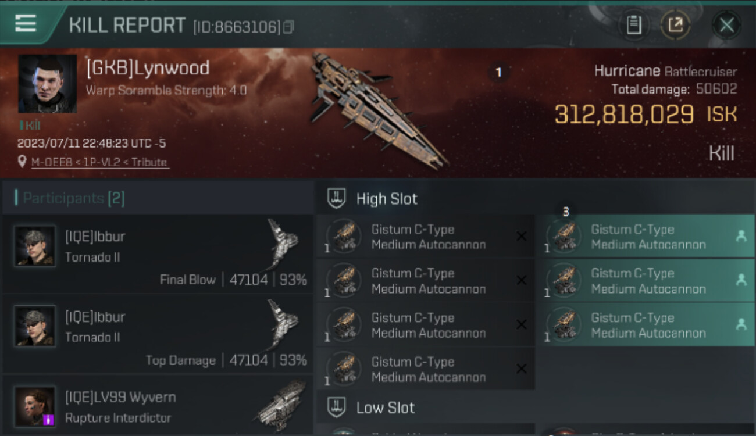Select first destroyed Gistum C-Type Autocannon
The width and height of the screenshot is (756, 436).
pos(426,237)
